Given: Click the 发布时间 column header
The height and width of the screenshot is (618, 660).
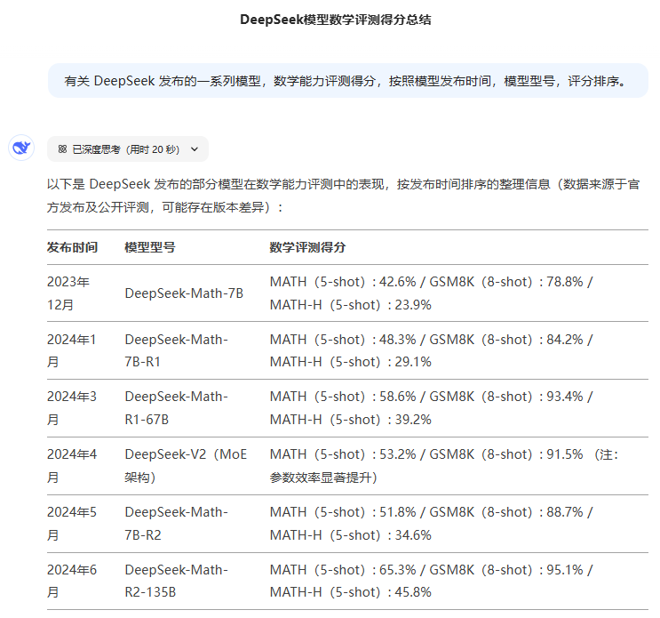Looking at the screenshot, I should pos(72,247).
